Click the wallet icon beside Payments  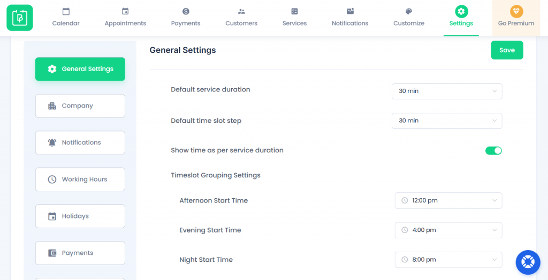pos(52,253)
